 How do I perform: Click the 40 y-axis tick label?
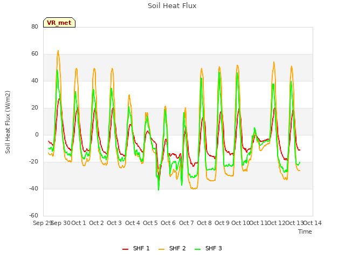tap(34, 80)
